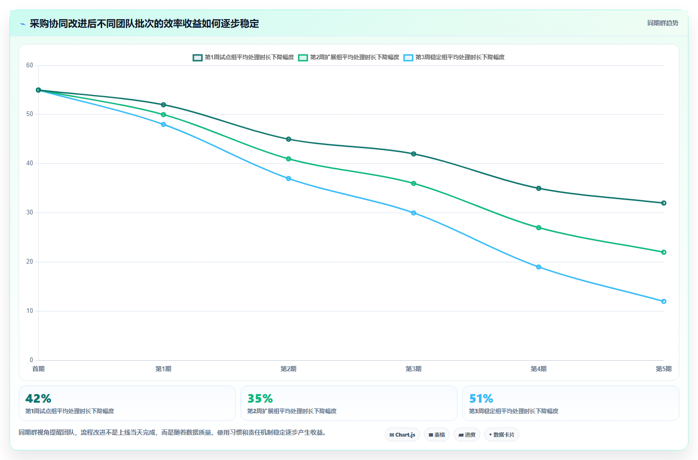Click the 第2期 x-axis label
Viewport: 698px width, 460px height.
[288, 369]
